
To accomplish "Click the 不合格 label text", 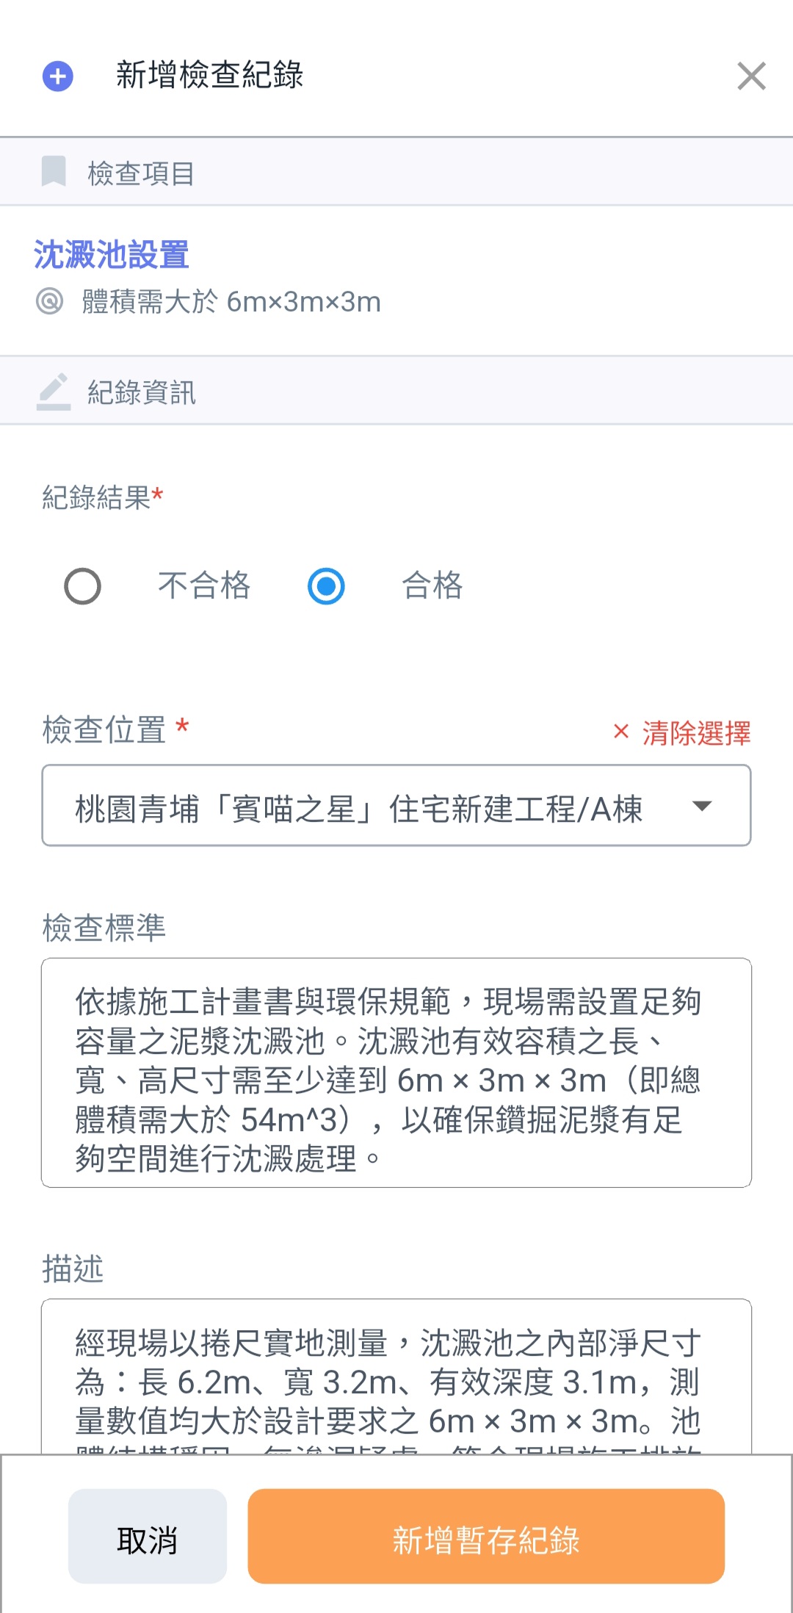I will coord(204,586).
